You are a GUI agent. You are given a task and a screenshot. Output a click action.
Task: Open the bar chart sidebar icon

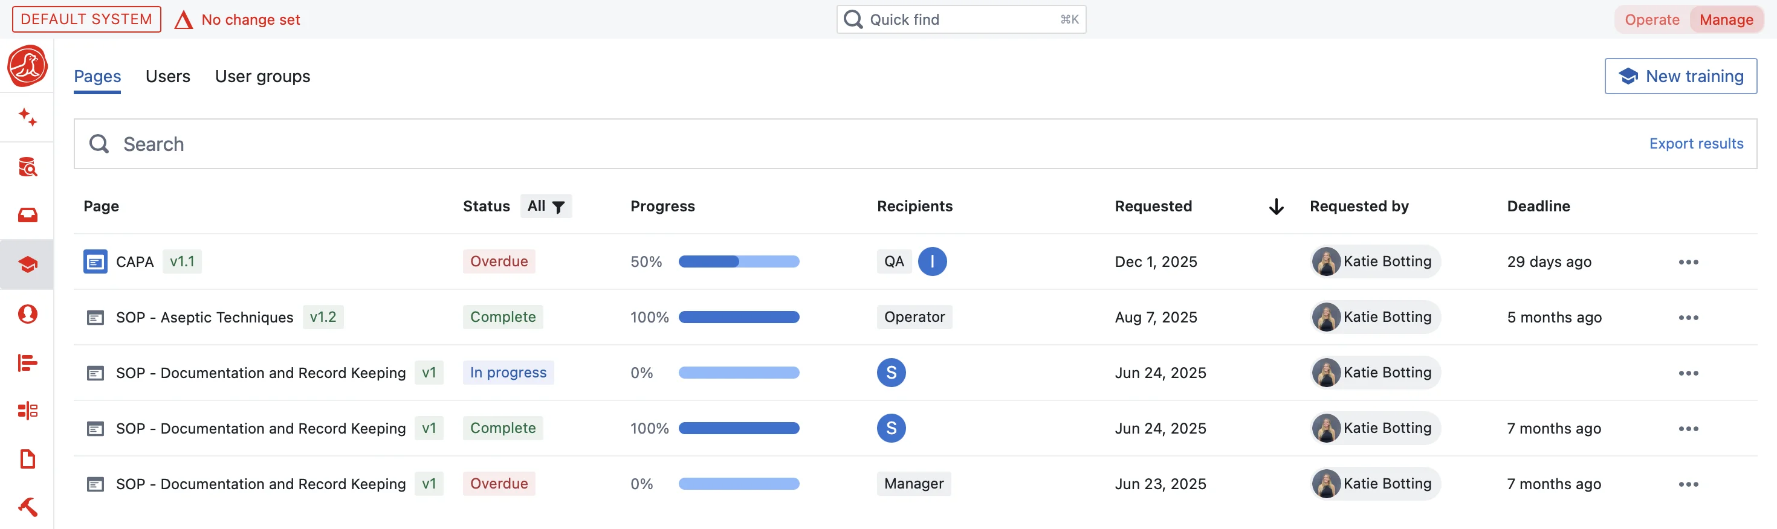point(28,362)
